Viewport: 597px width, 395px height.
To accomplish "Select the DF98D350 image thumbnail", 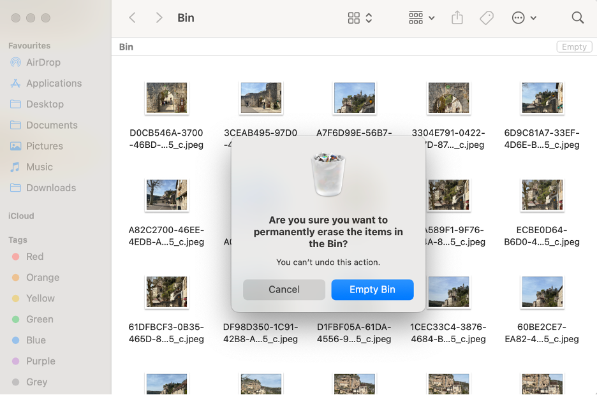I will [261, 291].
